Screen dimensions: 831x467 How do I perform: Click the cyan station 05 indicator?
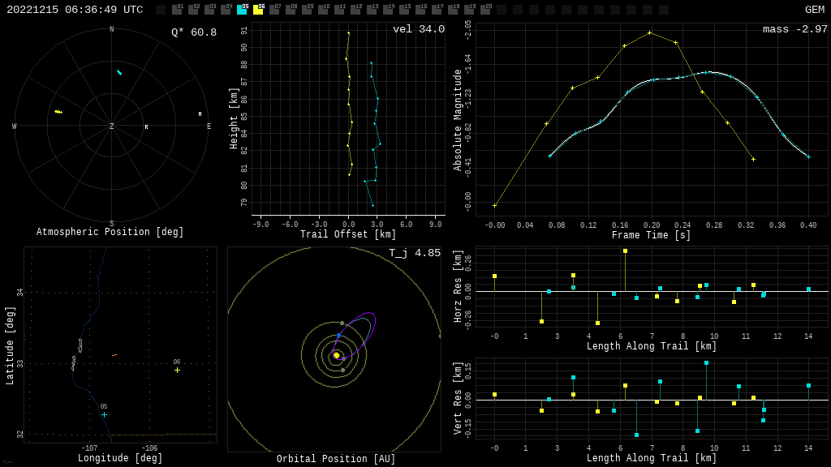pos(242,10)
